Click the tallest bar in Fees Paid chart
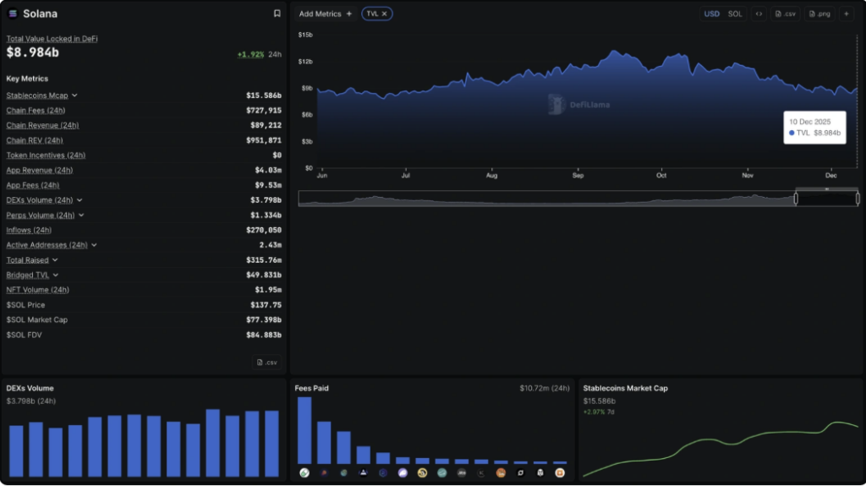This screenshot has height=491, width=866. (304, 429)
